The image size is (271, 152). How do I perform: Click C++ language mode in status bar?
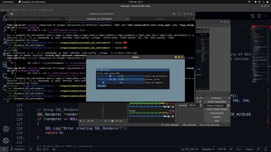[x=239, y=149]
